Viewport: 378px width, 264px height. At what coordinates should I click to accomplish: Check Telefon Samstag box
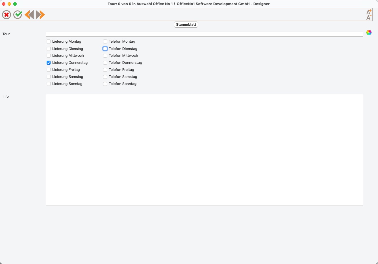point(105,77)
